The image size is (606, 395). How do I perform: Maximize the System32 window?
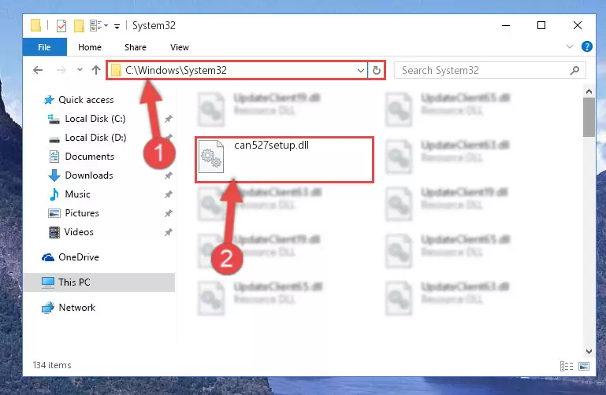click(541, 25)
